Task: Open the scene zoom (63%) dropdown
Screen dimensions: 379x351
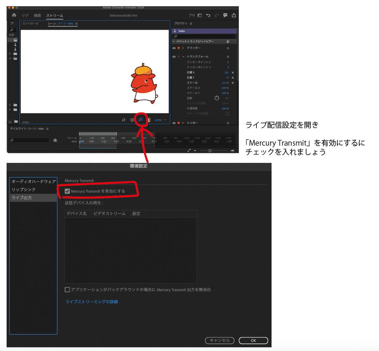Action: coord(165,120)
